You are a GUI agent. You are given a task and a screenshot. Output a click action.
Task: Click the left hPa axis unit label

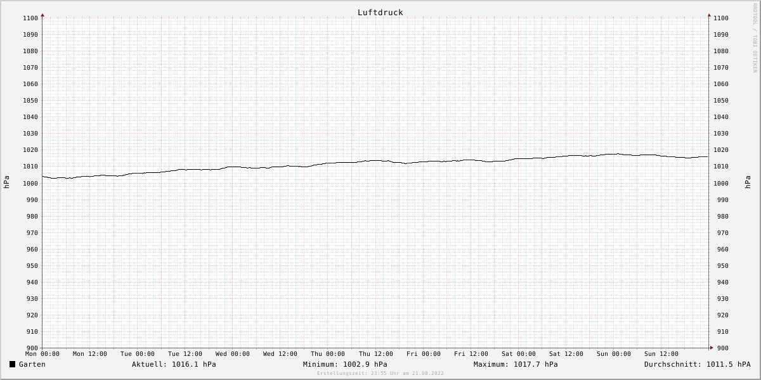click(x=6, y=182)
